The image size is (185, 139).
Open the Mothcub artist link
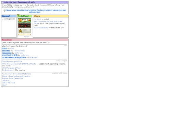37,19
